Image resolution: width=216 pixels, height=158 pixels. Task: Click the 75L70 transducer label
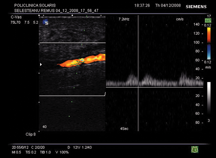tap(16, 22)
